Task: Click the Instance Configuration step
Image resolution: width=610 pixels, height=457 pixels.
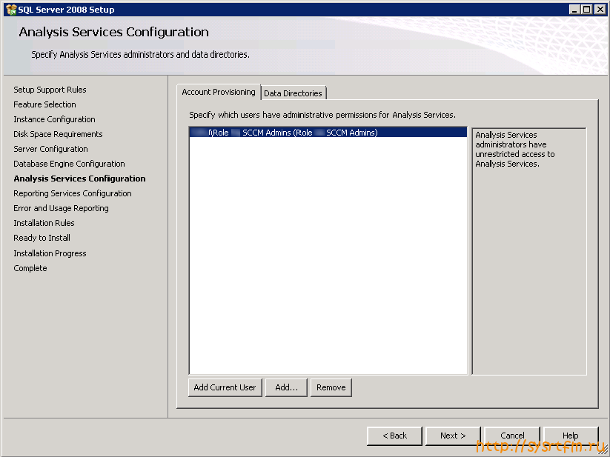Action: 54,119
